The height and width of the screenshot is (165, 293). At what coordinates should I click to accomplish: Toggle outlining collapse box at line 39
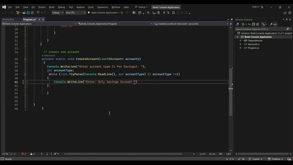[x=25, y=74]
